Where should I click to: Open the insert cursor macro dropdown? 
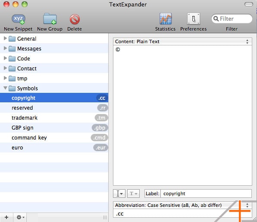coord(119,193)
